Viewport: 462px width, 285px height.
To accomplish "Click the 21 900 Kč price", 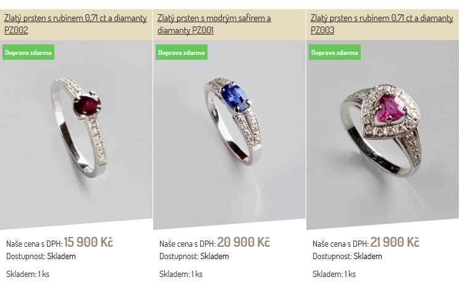I will tap(395, 242).
